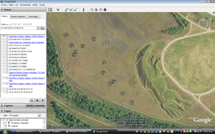Add a path using toolbar icon
Image resolution: width=215 pixels, height=134 pixels.
point(71,10)
